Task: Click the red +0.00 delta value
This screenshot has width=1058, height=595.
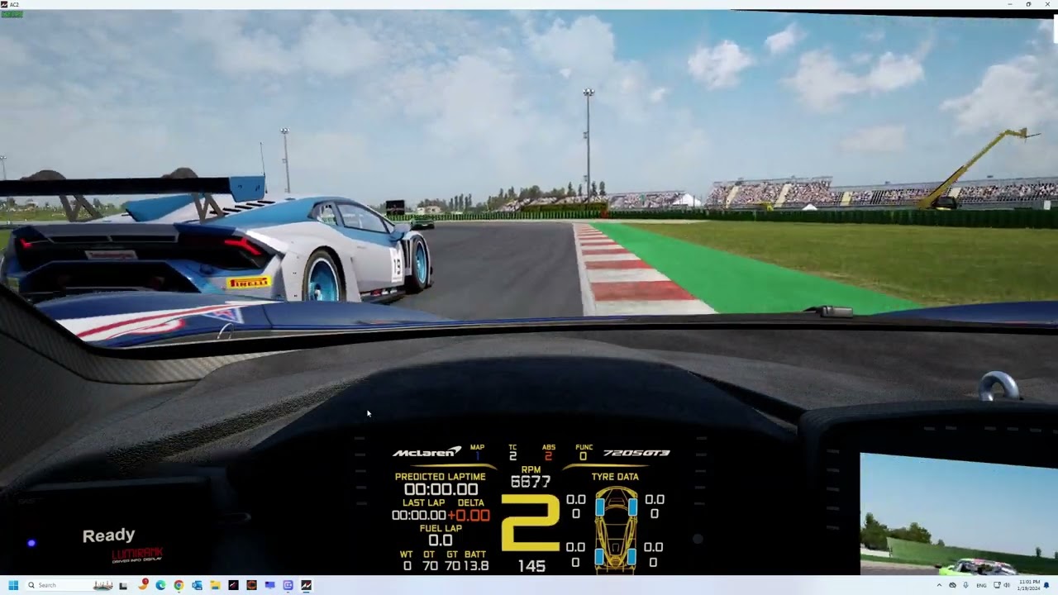Action: (x=469, y=516)
